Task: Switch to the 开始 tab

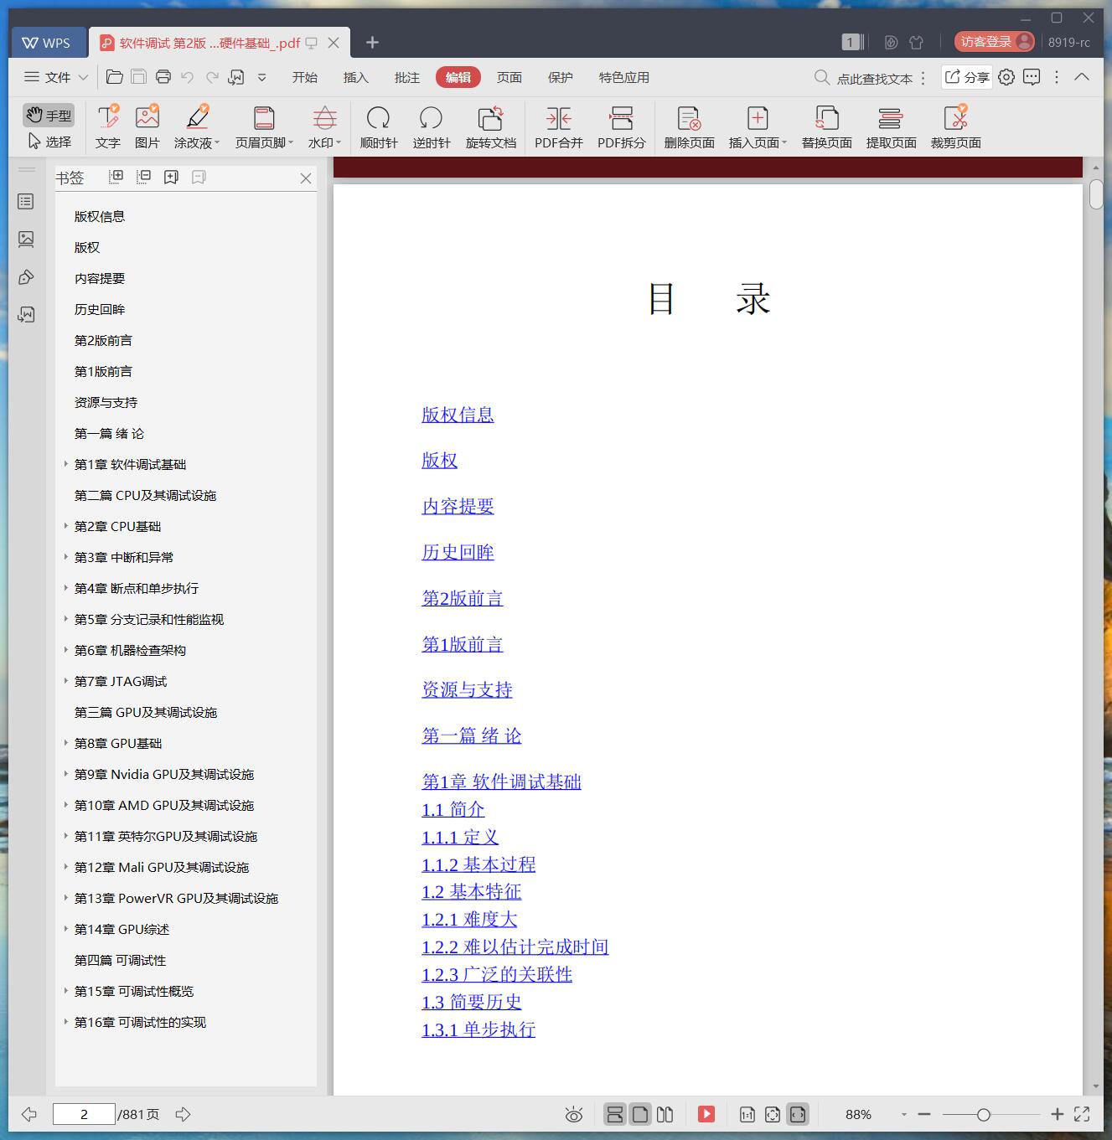Action: point(304,77)
